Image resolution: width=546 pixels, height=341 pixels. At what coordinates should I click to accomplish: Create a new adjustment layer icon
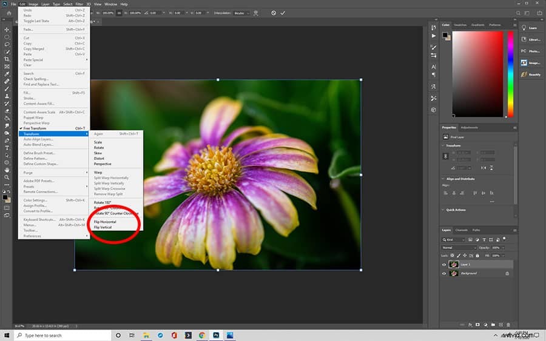(485, 325)
